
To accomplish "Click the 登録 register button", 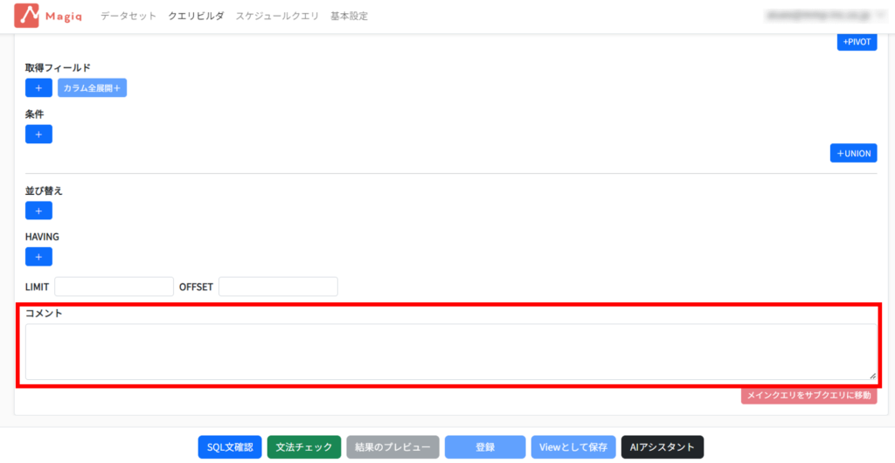I will tap(485, 447).
